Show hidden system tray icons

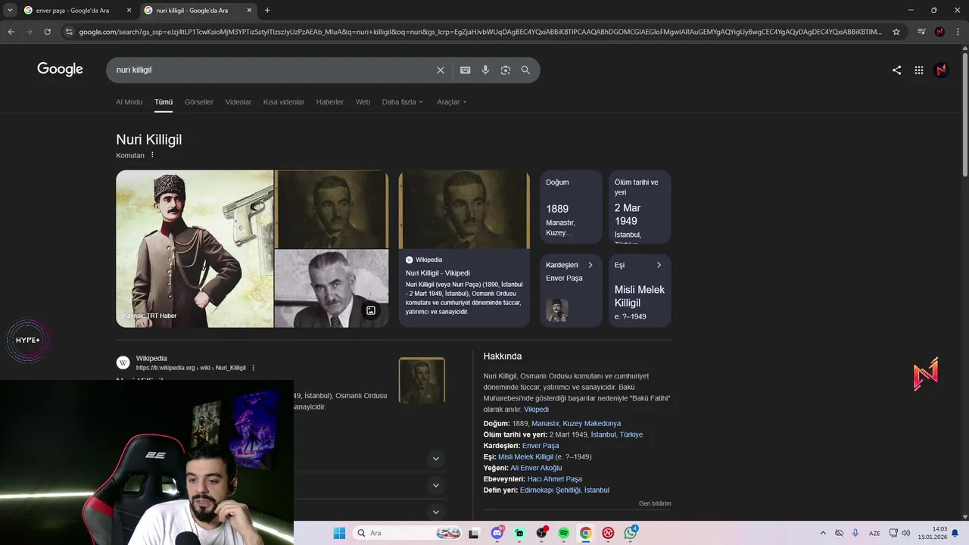click(823, 533)
